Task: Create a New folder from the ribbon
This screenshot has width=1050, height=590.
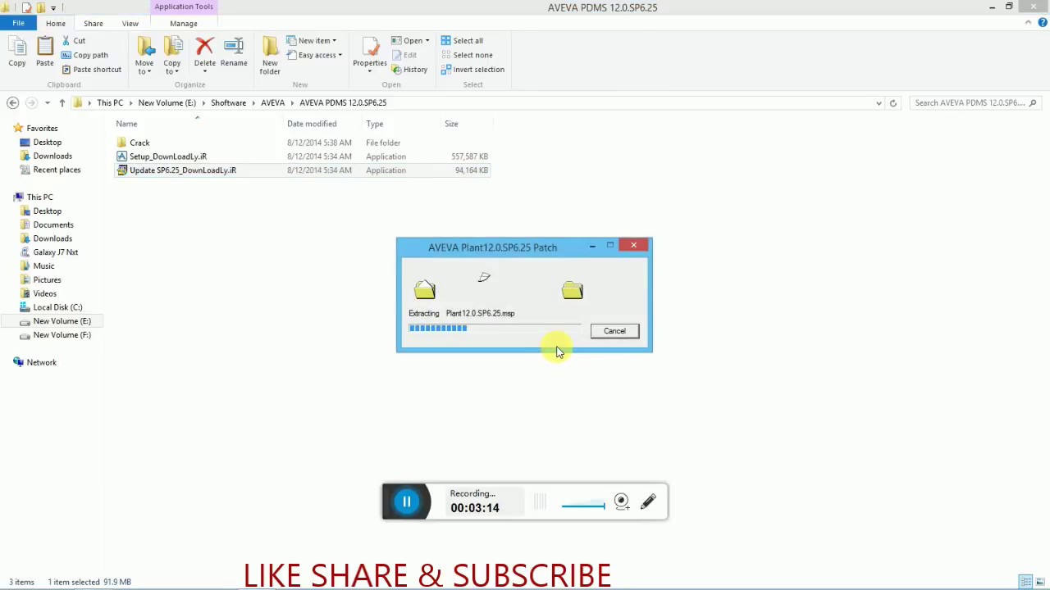Action: 270,56
